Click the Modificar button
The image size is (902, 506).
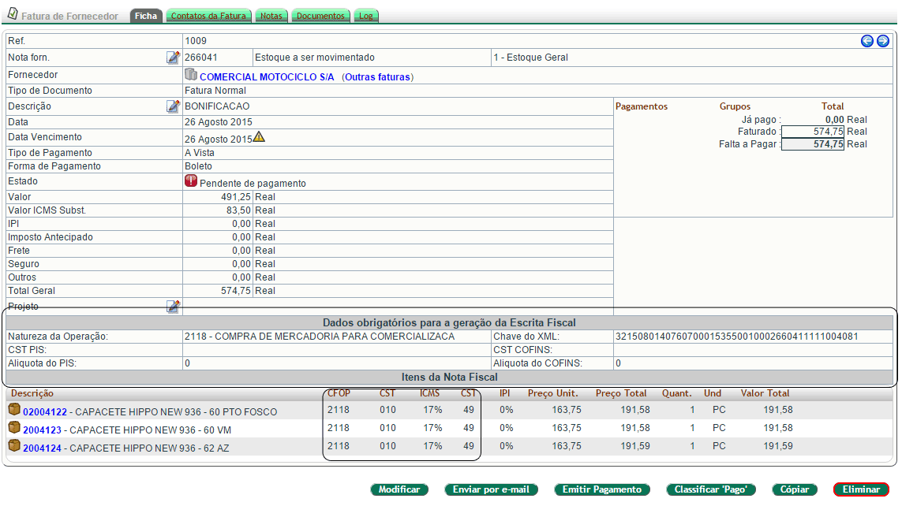[x=399, y=489]
